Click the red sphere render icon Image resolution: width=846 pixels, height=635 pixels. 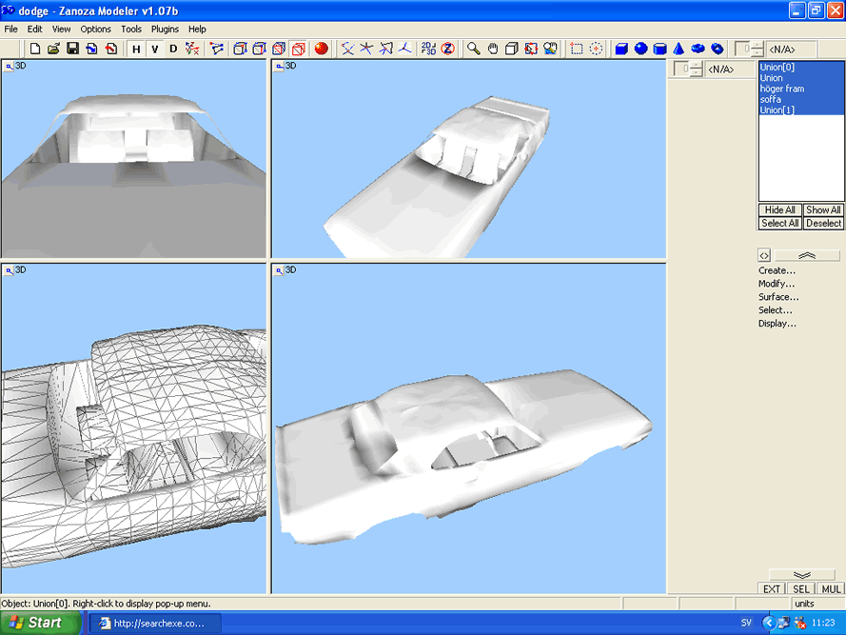point(322,49)
